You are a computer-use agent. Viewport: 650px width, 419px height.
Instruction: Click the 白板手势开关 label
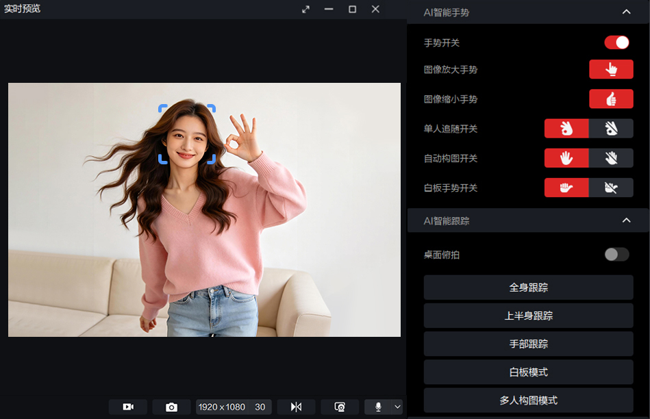(x=451, y=188)
